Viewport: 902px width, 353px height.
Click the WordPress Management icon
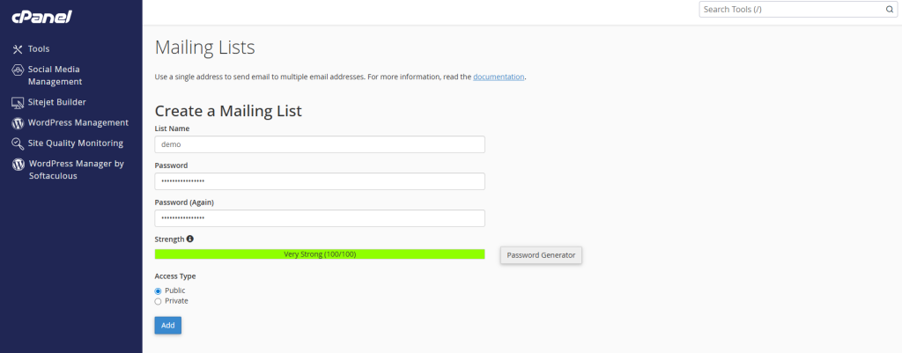(x=18, y=123)
